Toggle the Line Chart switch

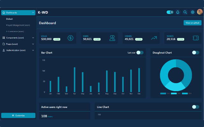pyautogui.click(x=195, y=107)
